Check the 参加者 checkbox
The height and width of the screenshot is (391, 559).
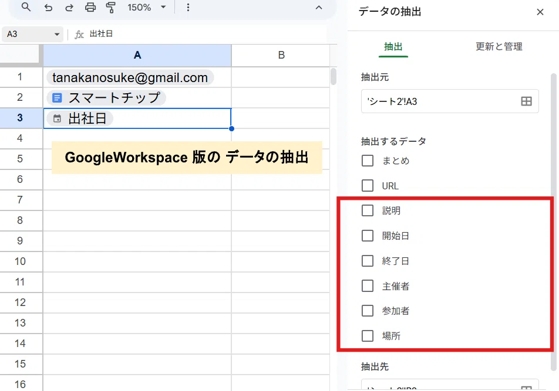pos(367,311)
